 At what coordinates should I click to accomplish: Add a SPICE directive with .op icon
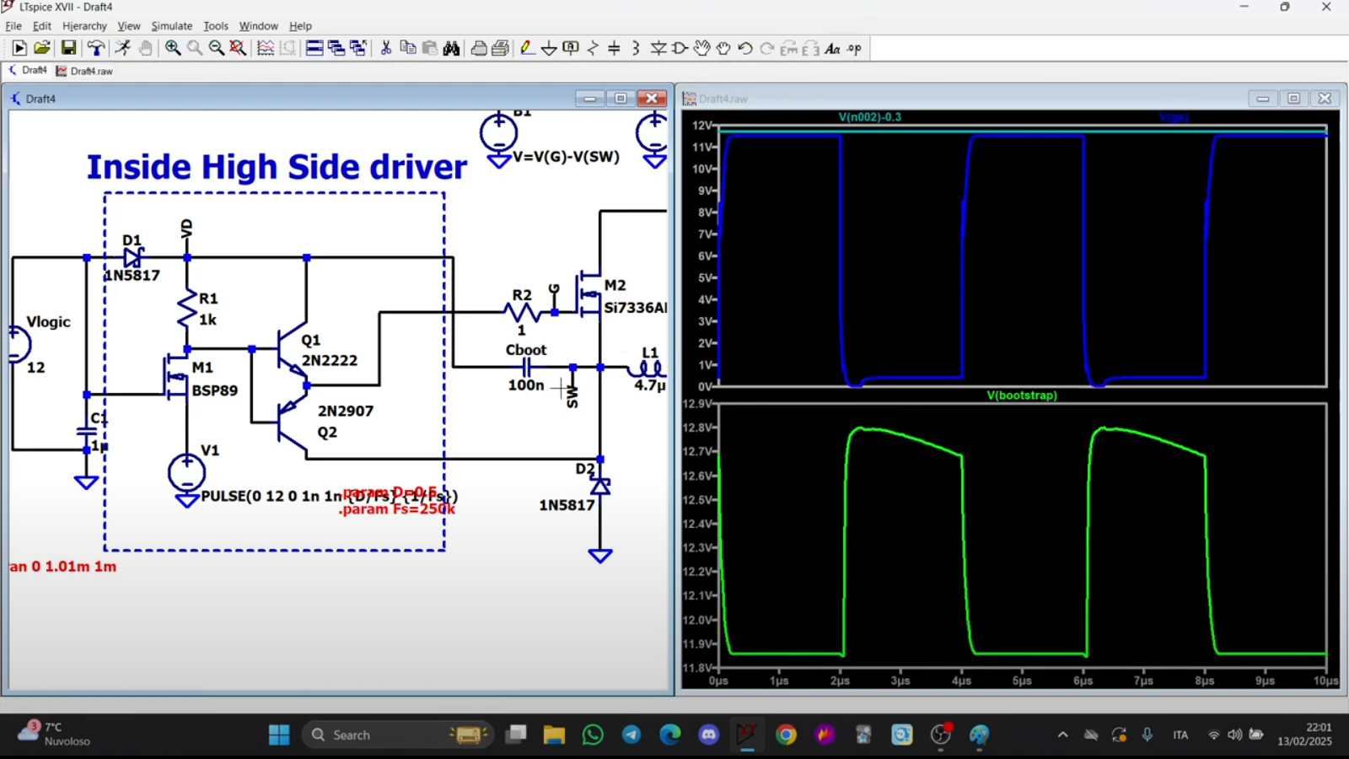pos(854,48)
